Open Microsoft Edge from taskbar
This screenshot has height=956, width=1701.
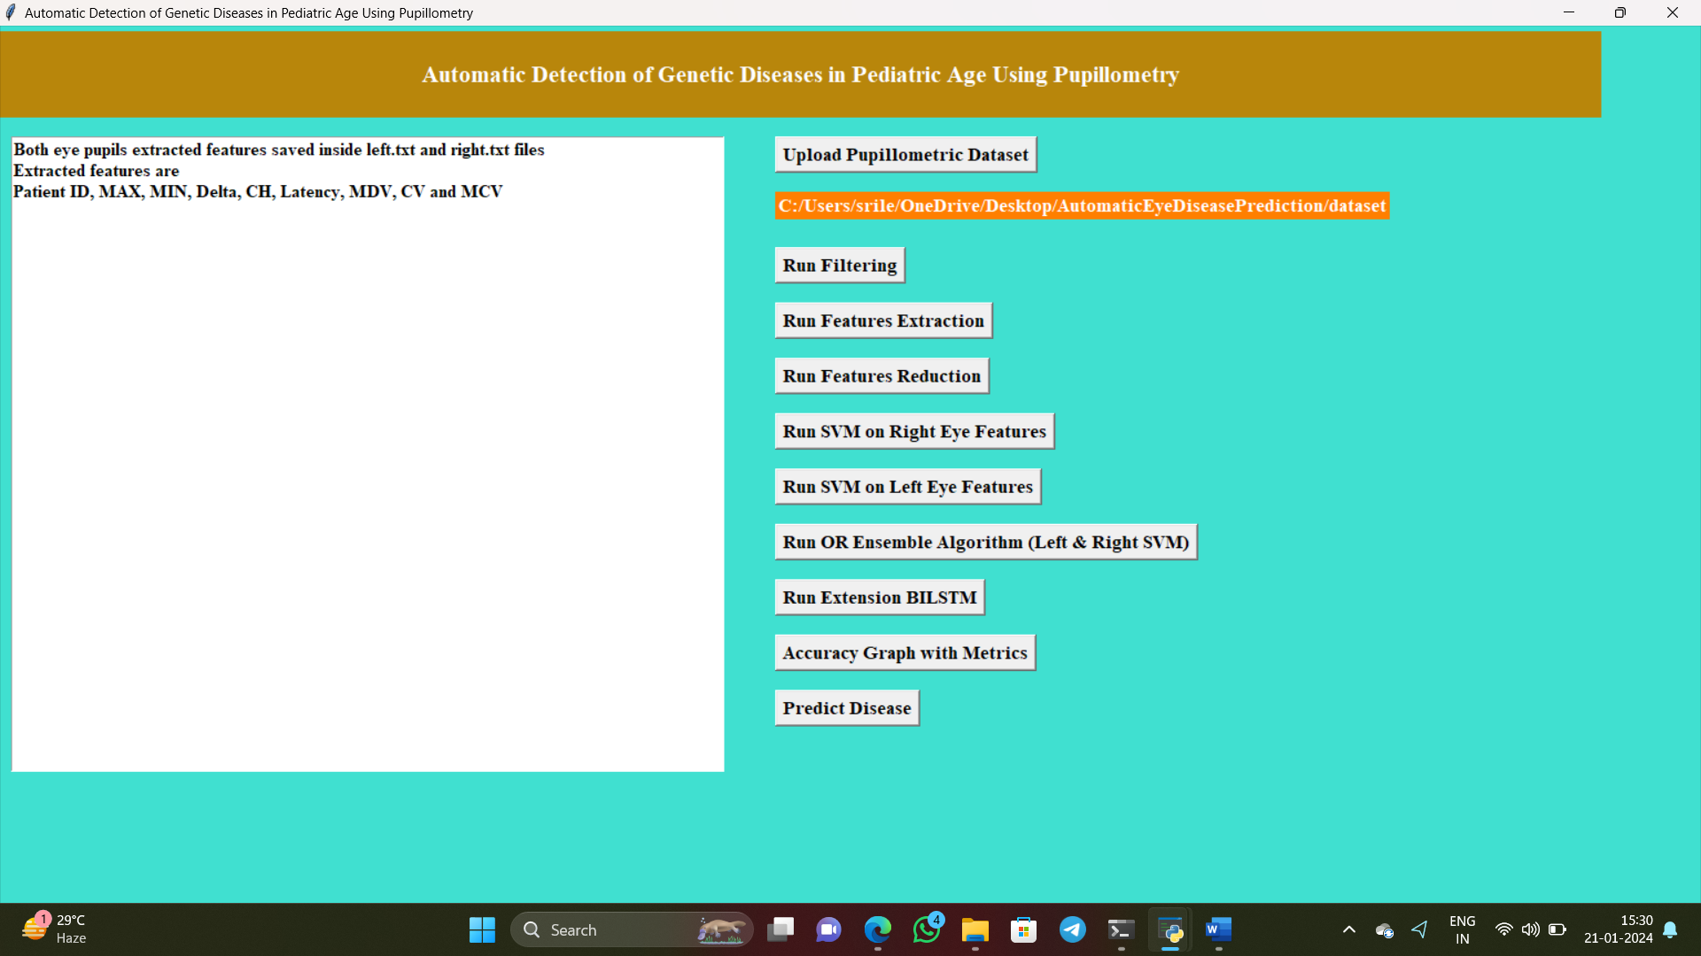tap(877, 929)
